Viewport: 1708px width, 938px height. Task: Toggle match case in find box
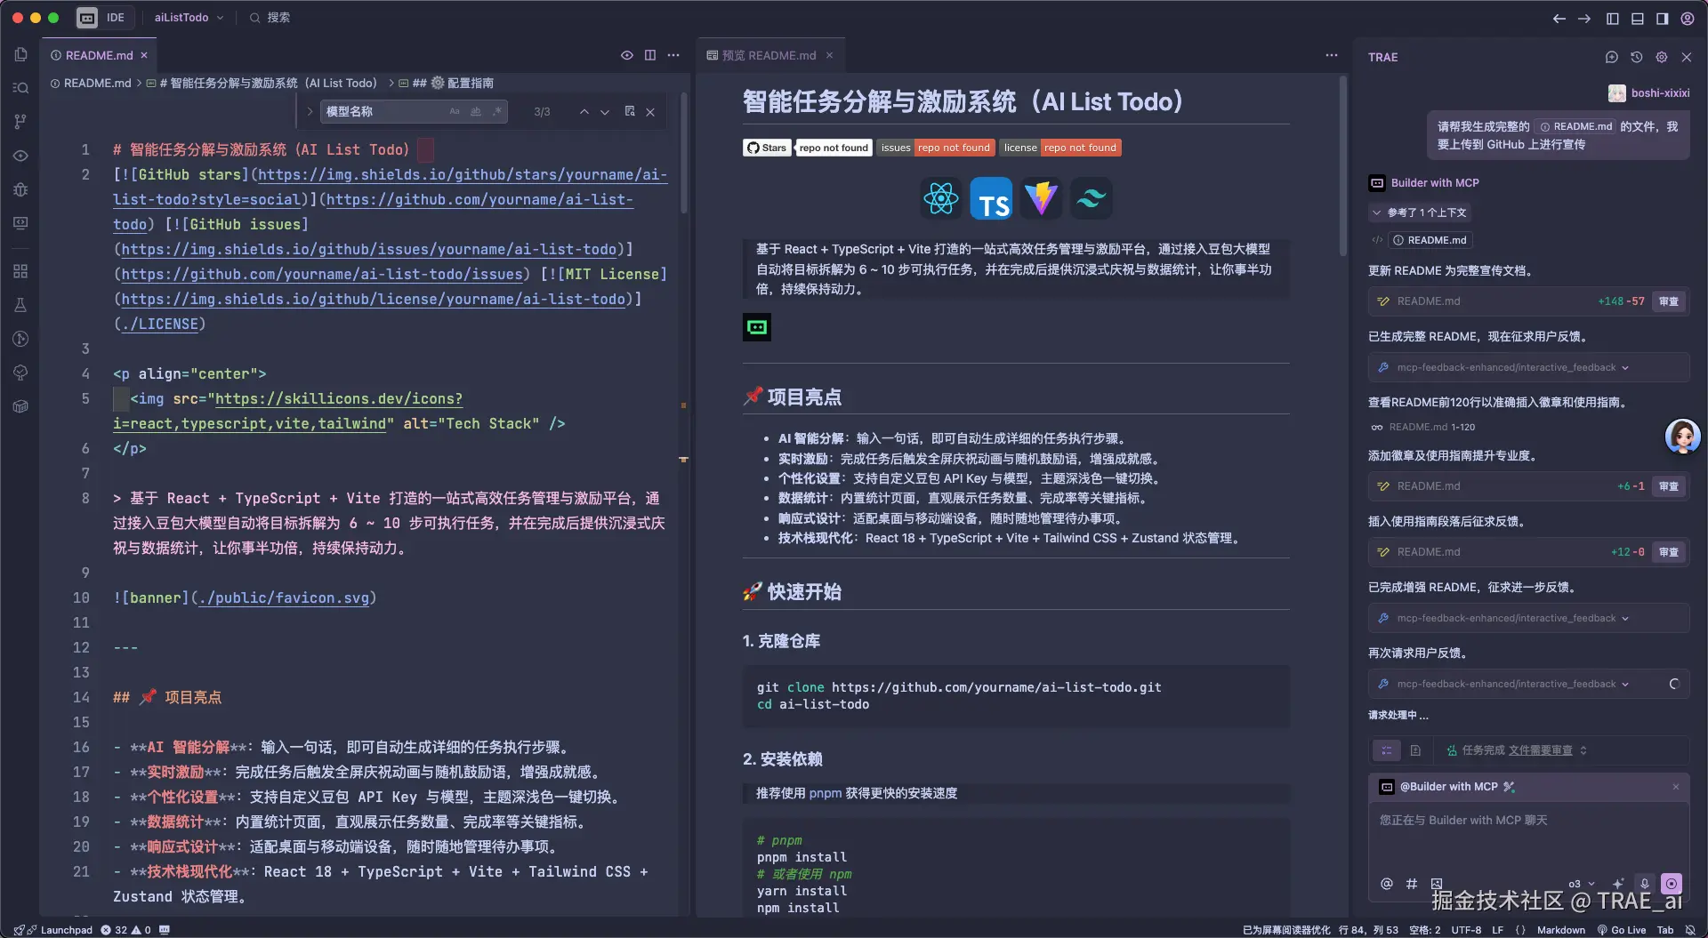click(x=455, y=111)
